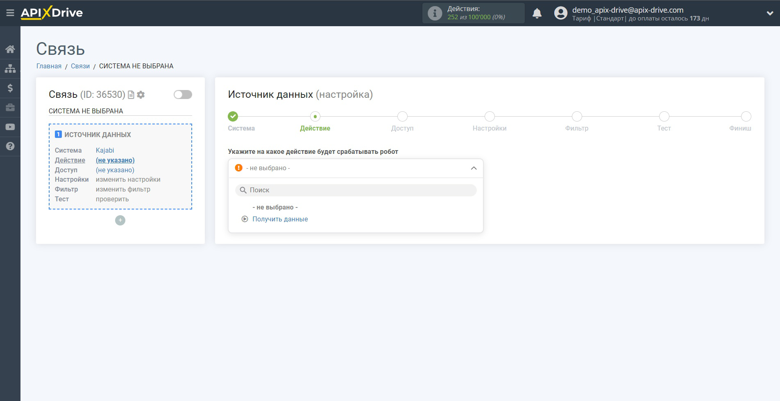Go to the Система step circle

[x=233, y=116]
